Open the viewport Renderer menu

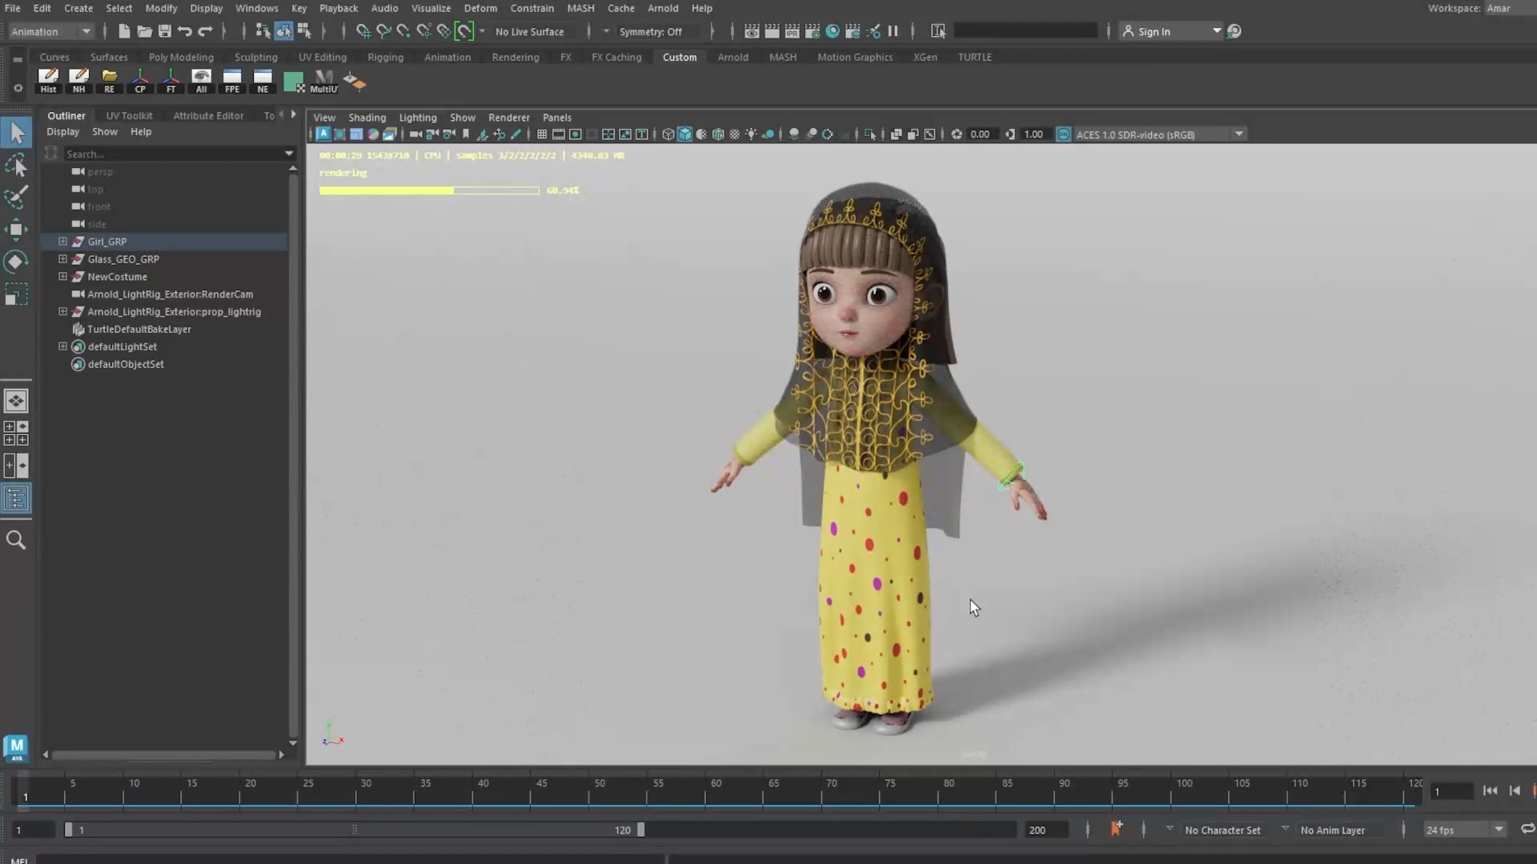tap(509, 117)
